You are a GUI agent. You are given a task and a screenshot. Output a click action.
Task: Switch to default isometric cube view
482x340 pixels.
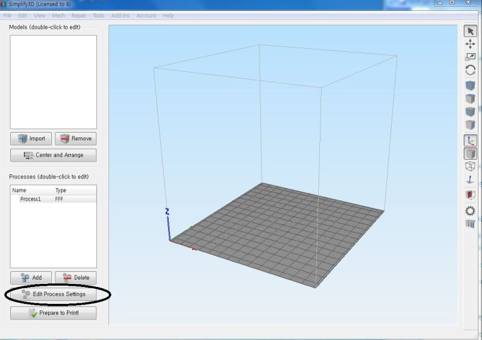tap(470, 86)
